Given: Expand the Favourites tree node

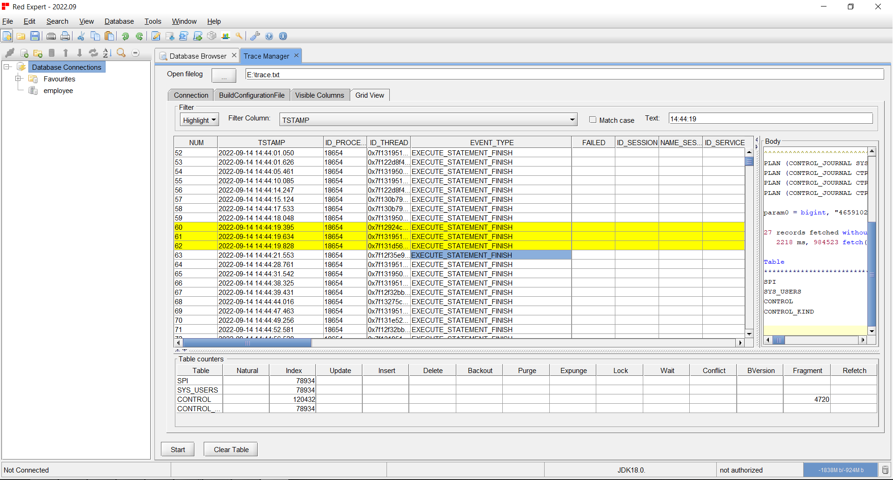Looking at the screenshot, I should [19, 79].
